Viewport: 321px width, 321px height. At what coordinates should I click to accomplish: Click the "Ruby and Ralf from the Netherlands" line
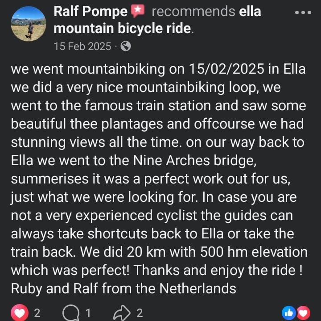click(123, 288)
